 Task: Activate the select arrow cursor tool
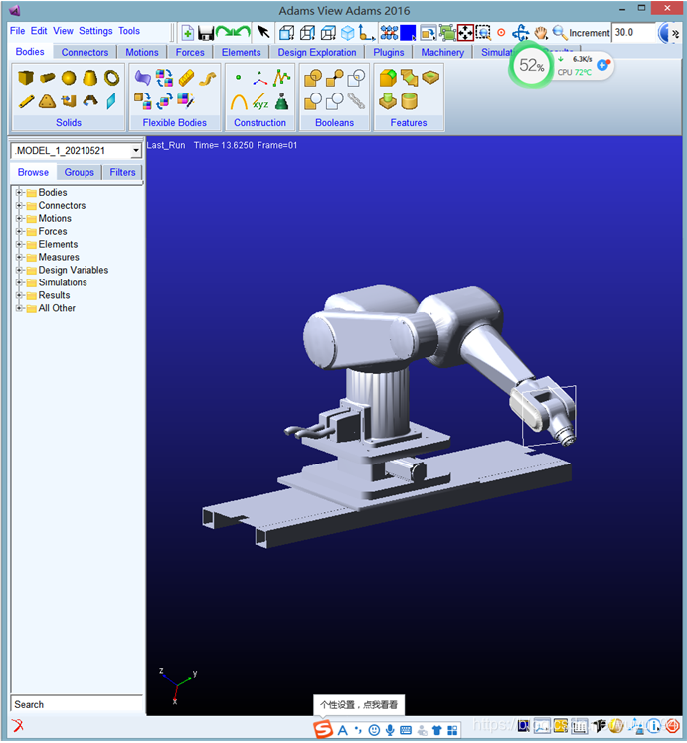263,33
